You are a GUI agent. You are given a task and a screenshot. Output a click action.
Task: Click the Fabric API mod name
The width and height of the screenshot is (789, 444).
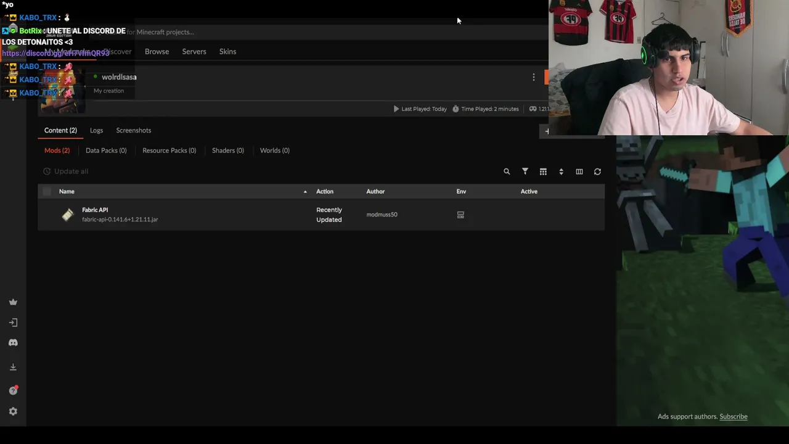[95, 210]
